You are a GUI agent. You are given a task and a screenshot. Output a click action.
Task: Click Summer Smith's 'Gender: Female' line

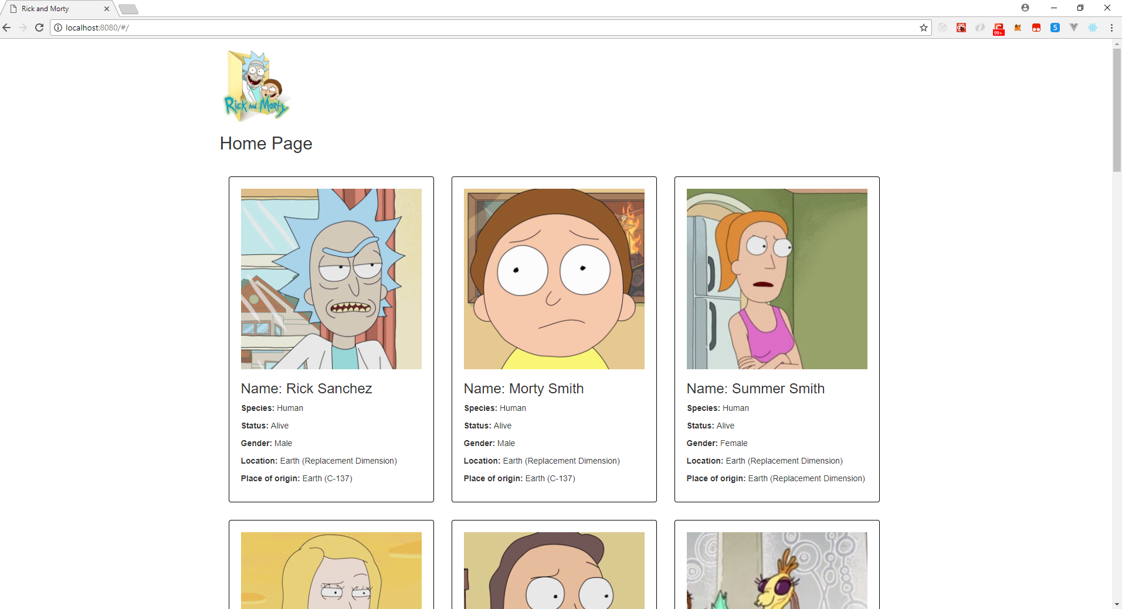tap(717, 443)
